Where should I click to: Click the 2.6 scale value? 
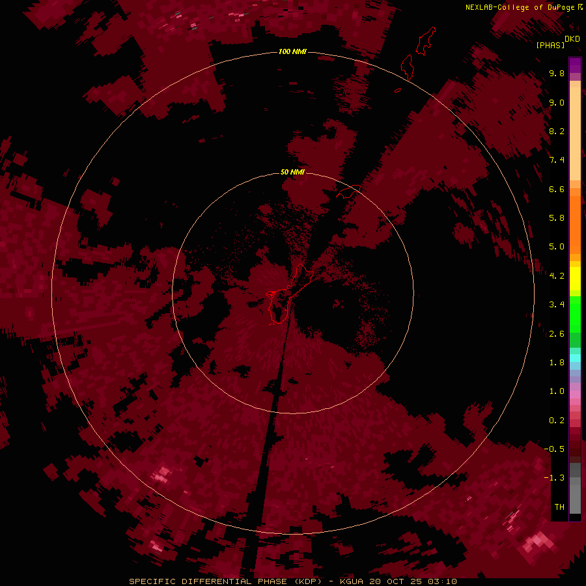click(x=557, y=334)
